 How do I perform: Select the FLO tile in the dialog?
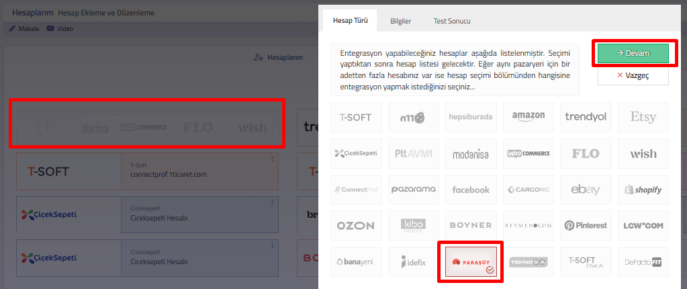coord(586,153)
